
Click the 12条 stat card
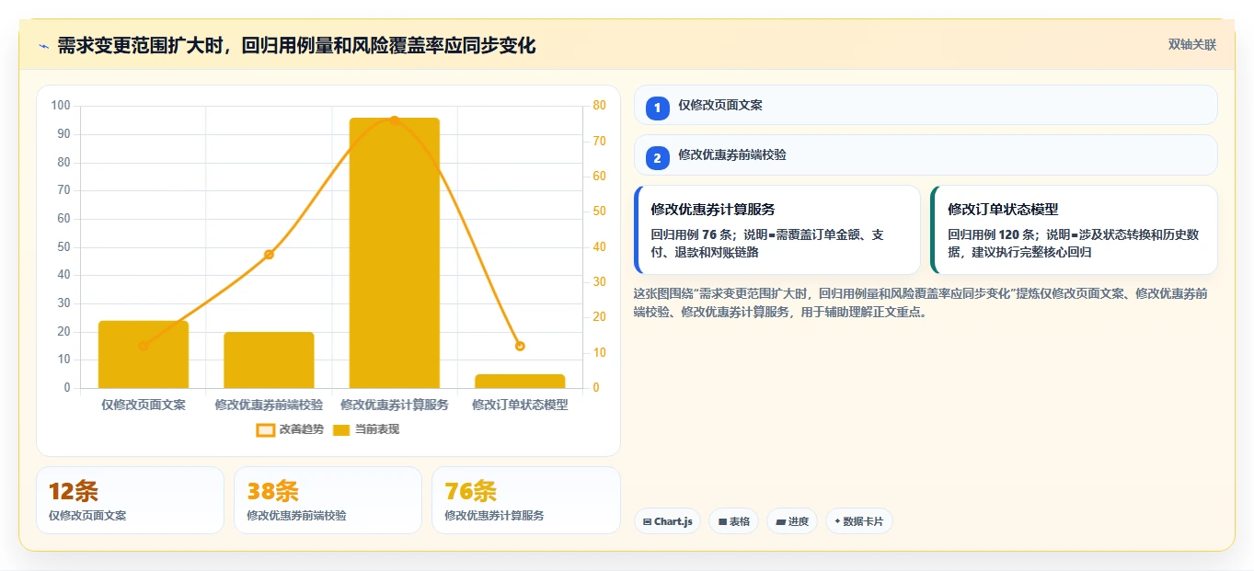tap(130, 500)
